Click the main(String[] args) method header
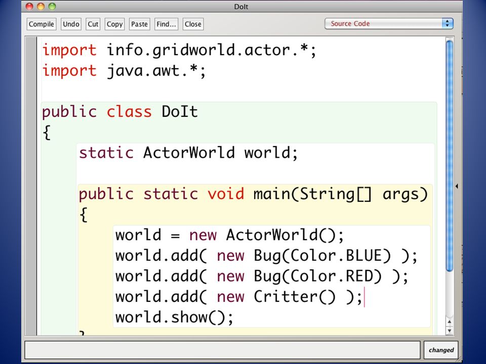 point(253,194)
